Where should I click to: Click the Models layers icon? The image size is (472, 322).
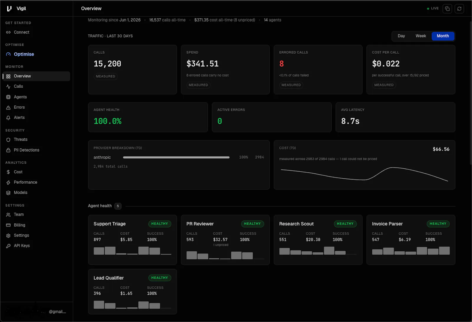8,193
